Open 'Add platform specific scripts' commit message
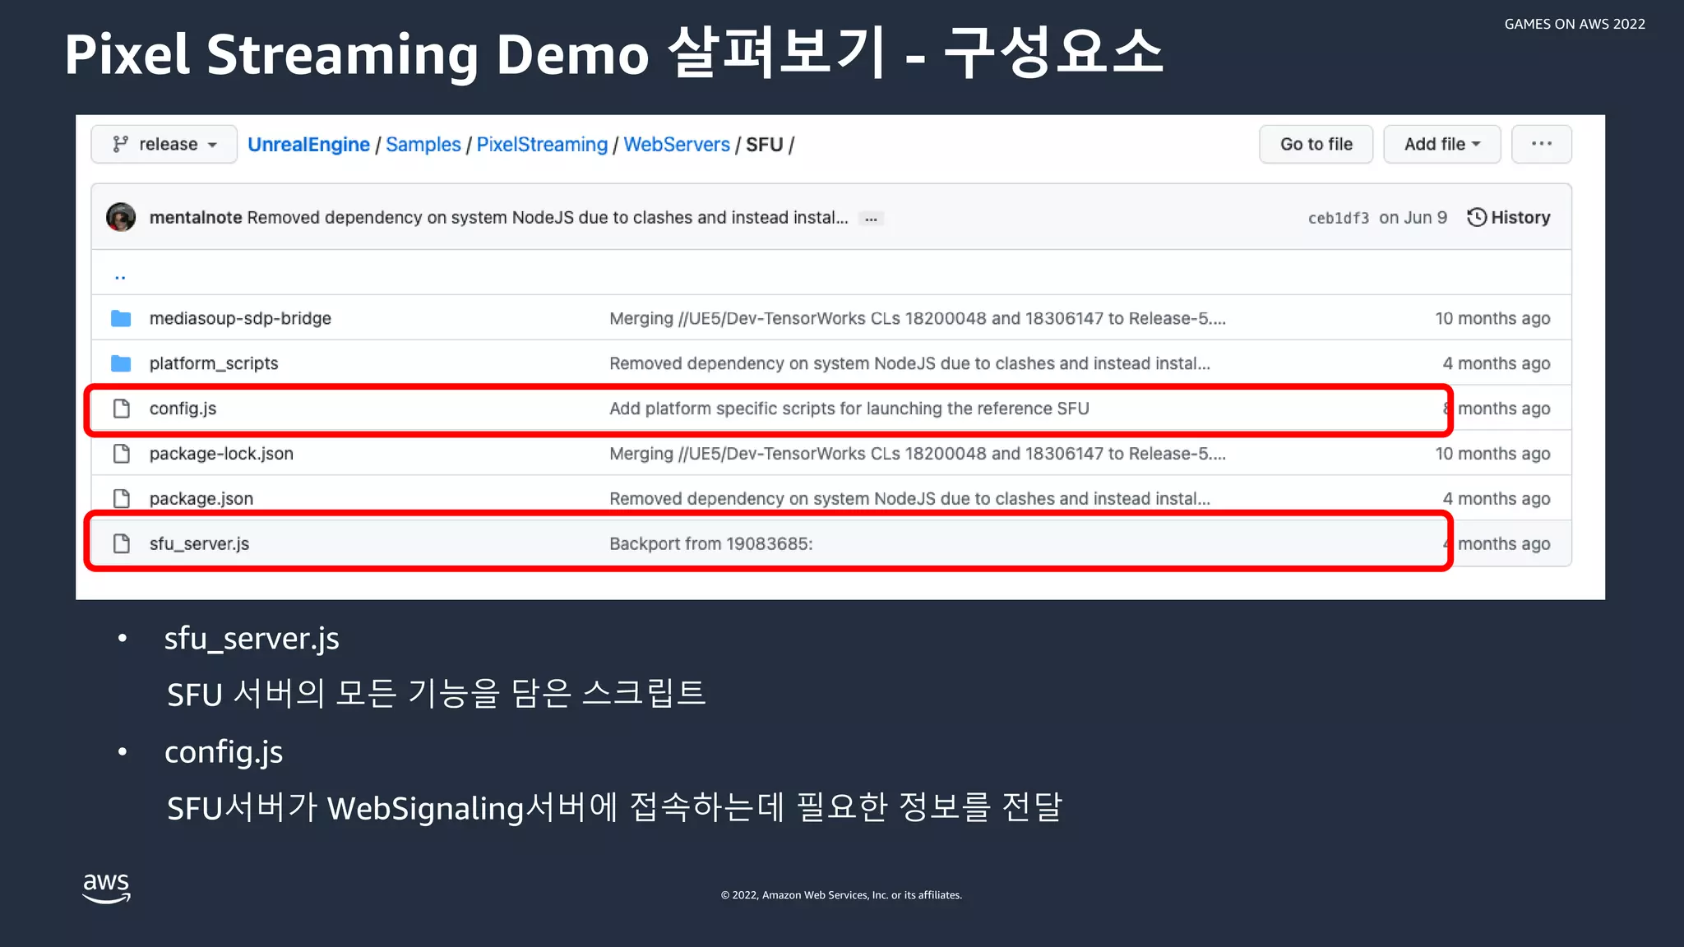This screenshot has width=1684, height=947. [x=849, y=409]
